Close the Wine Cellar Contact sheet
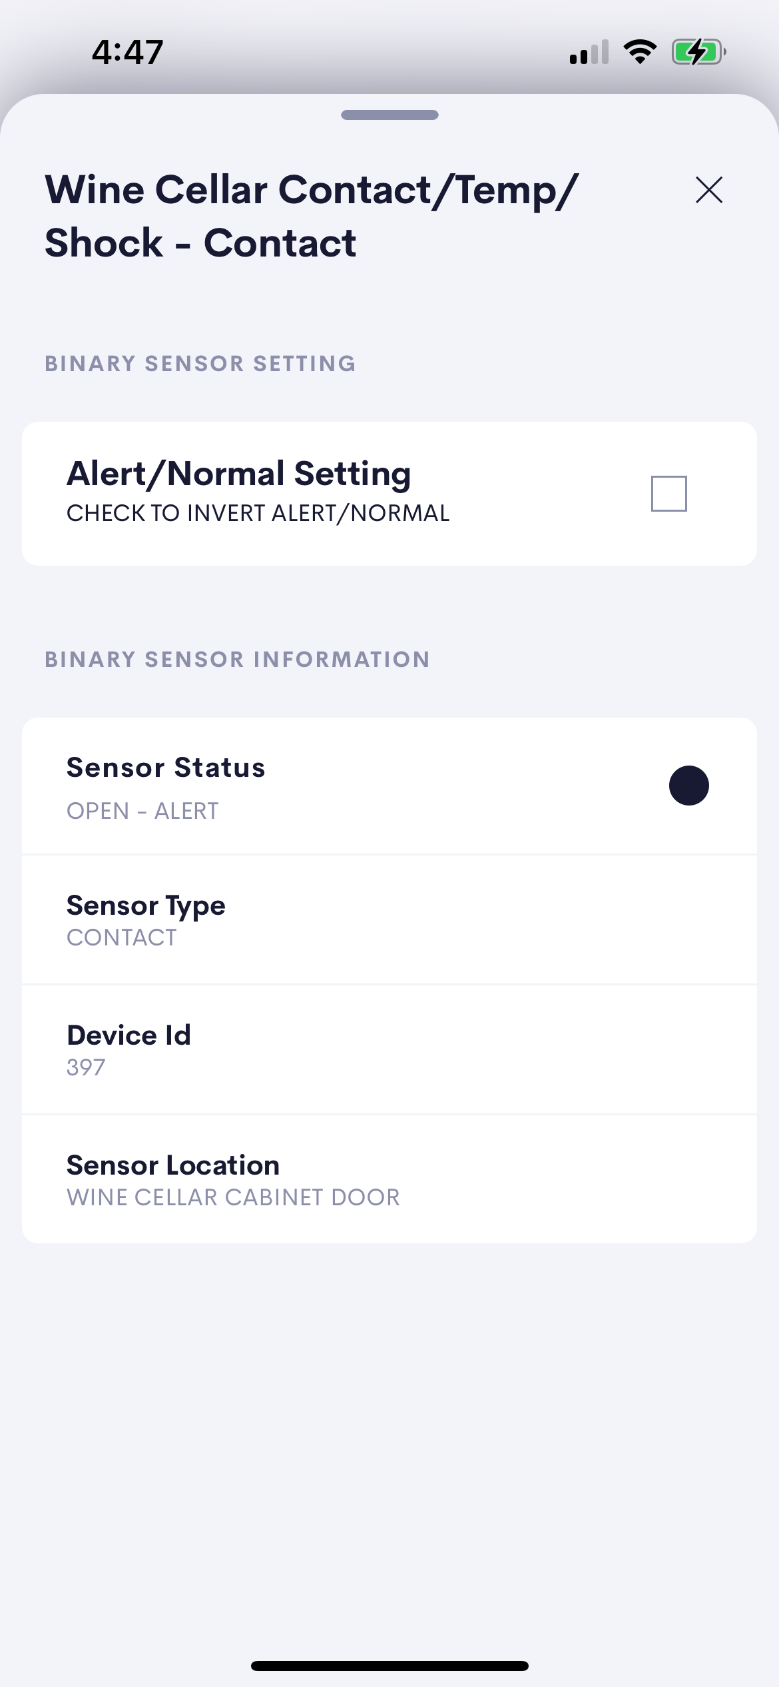The image size is (779, 1687). coord(708,190)
